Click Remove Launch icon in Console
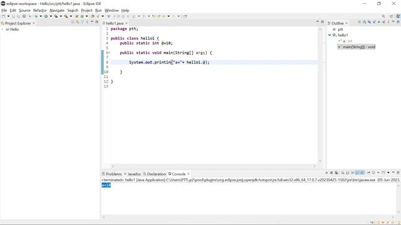Viewport: 401px width, 225px height. (331, 172)
